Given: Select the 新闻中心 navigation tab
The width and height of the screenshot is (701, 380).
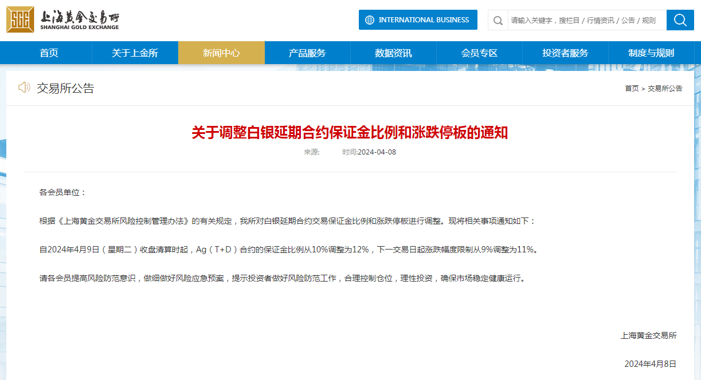Looking at the screenshot, I should click(221, 53).
